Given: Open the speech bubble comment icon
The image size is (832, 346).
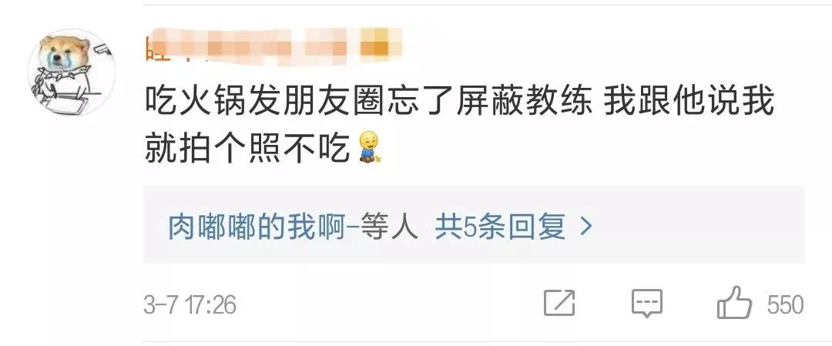Looking at the screenshot, I should point(647,304).
